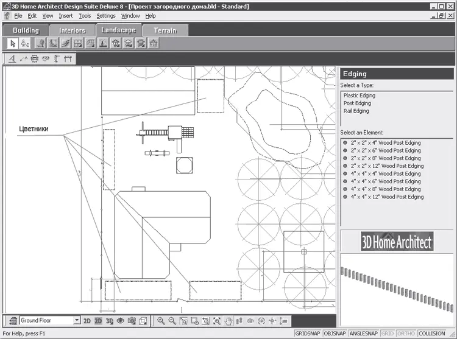Zoom out using the magnifier minus icon

[x=172, y=321]
